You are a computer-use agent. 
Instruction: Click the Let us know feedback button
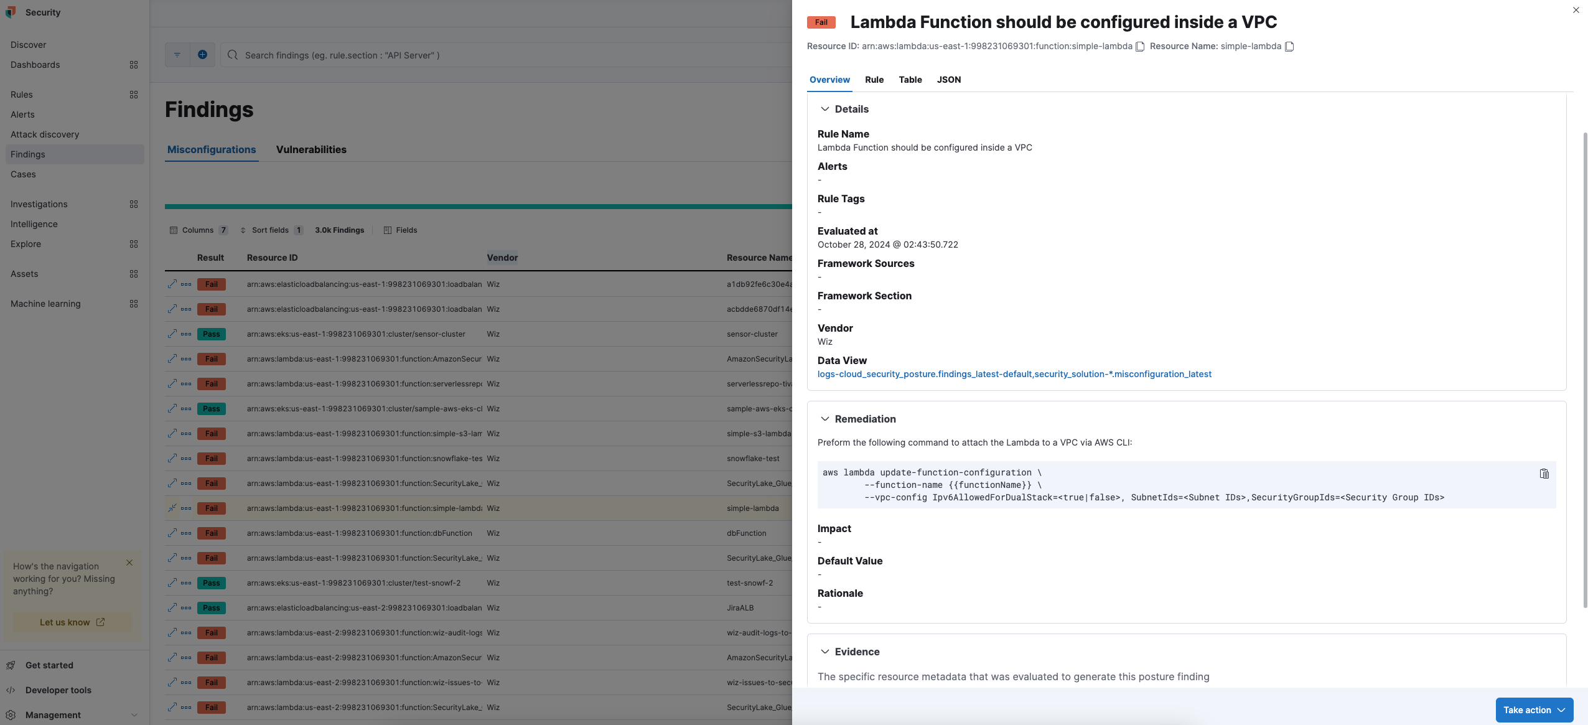71,622
